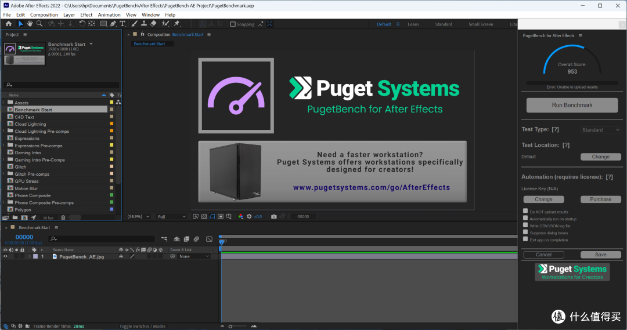Hide the PugetBench_AE.jpg layer with eye
This screenshot has height=330, width=627.
pyautogui.click(x=5, y=256)
